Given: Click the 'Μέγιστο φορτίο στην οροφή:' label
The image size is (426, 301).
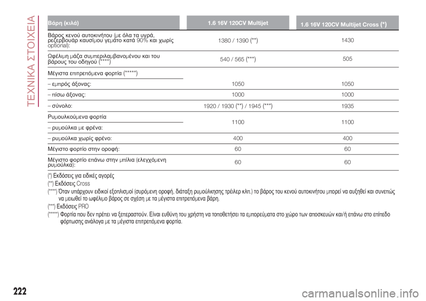Looking at the screenshot, I should 84,149.
